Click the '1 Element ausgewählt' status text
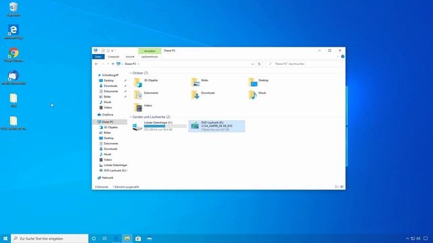Viewport: 433px width, 243px height. pyautogui.click(x=126, y=187)
